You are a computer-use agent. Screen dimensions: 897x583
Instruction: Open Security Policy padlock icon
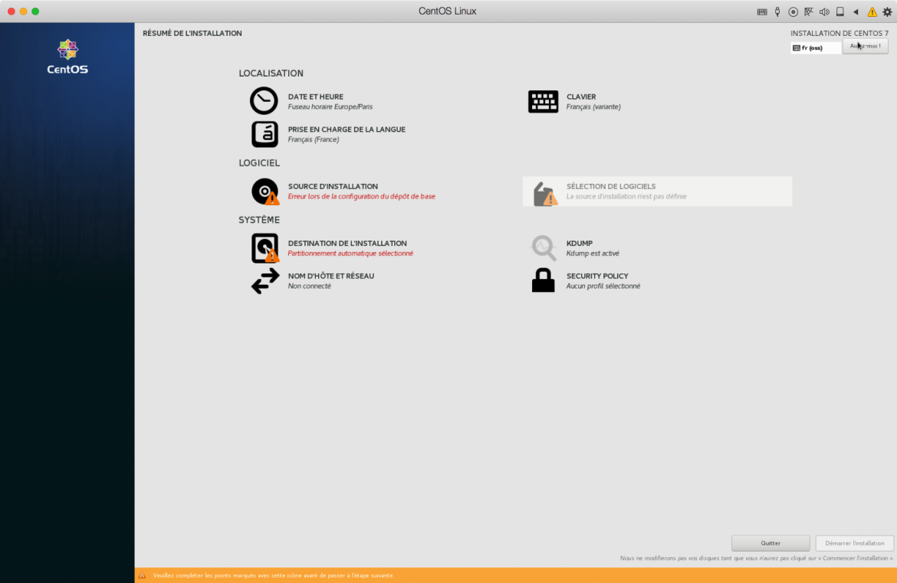[543, 280]
